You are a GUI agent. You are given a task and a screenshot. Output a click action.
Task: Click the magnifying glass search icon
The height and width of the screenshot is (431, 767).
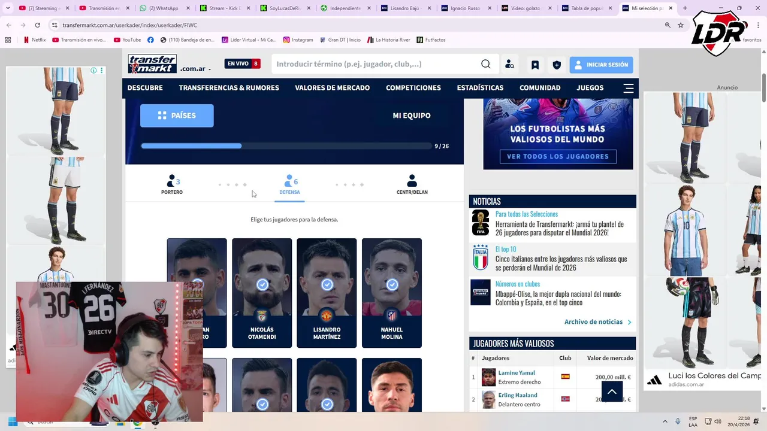point(486,64)
